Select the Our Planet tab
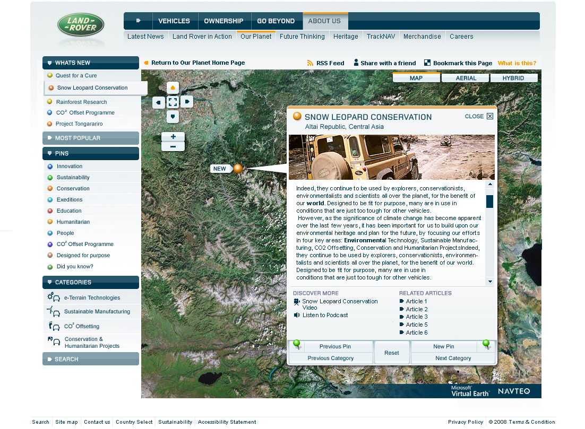The height and width of the screenshot is (429, 585). tap(256, 37)
